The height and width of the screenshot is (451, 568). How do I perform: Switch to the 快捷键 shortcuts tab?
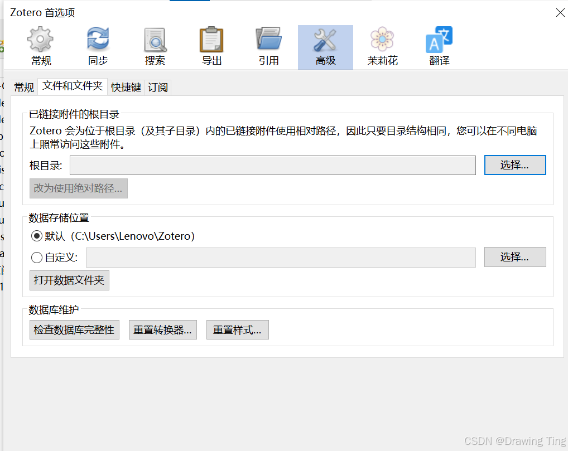pyautogui.click(x=126, y=87)
